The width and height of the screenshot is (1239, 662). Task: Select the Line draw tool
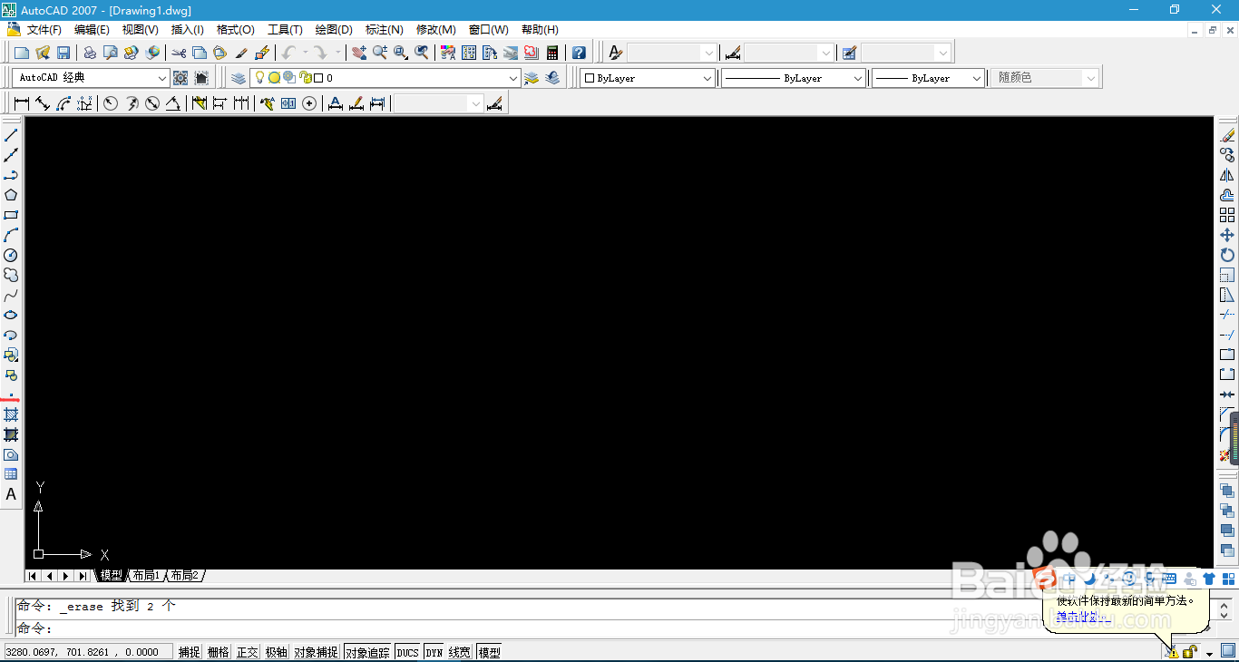(x=11, y=135)
